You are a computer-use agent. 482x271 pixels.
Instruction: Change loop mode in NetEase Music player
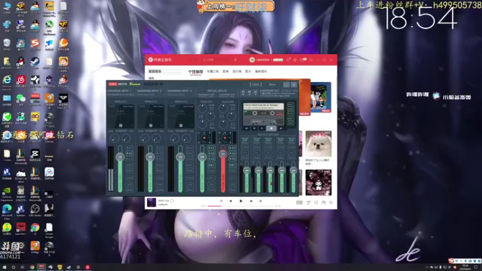[221, 201]
